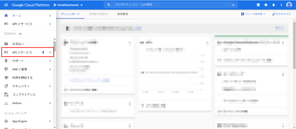
Task: Click the graduation cap getting-started icon
Action: (6, 78)
